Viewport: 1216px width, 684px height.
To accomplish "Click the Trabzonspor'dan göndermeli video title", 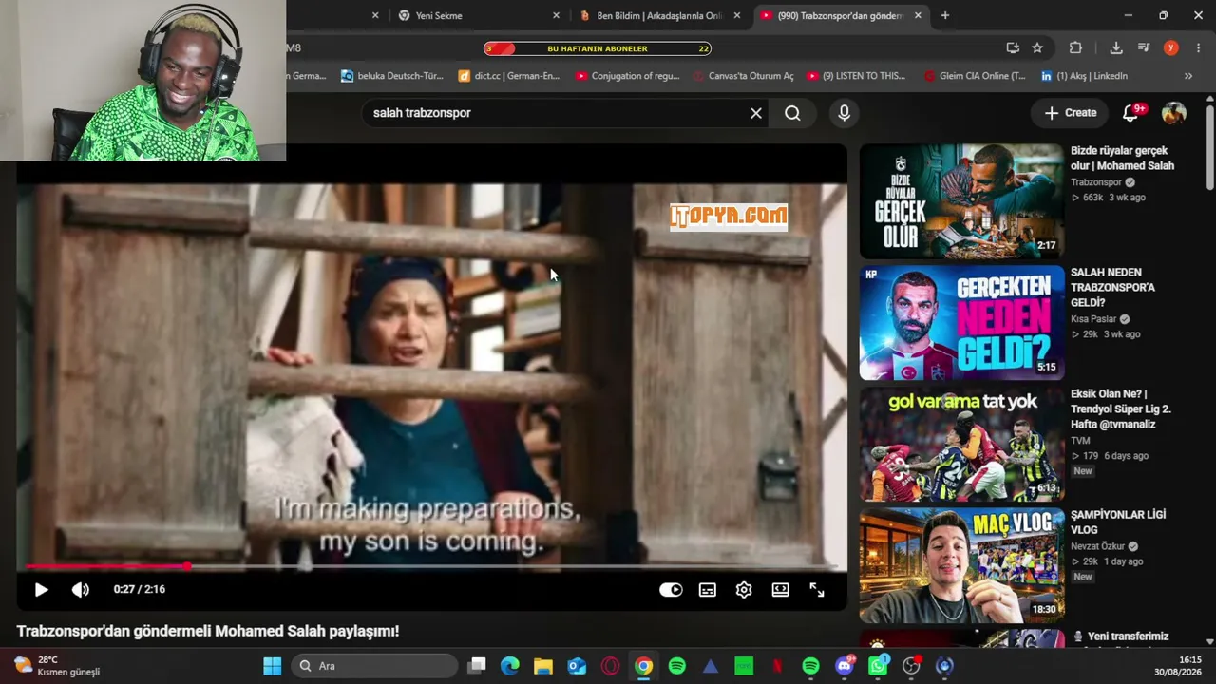I will (208, 632).
